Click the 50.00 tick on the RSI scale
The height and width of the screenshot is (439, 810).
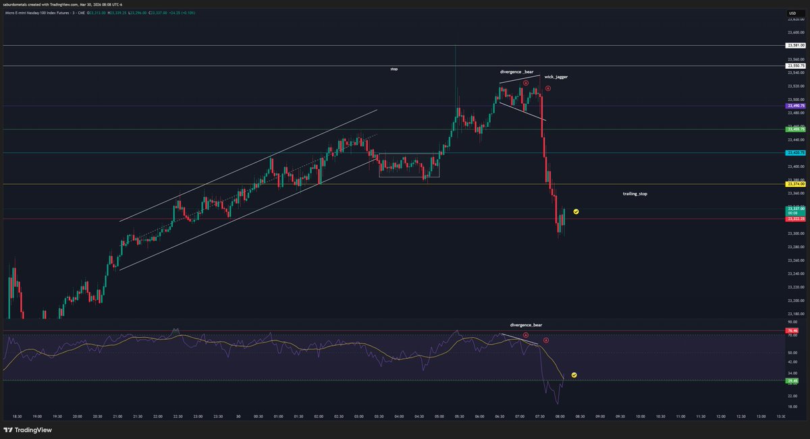tap(791, 353)
